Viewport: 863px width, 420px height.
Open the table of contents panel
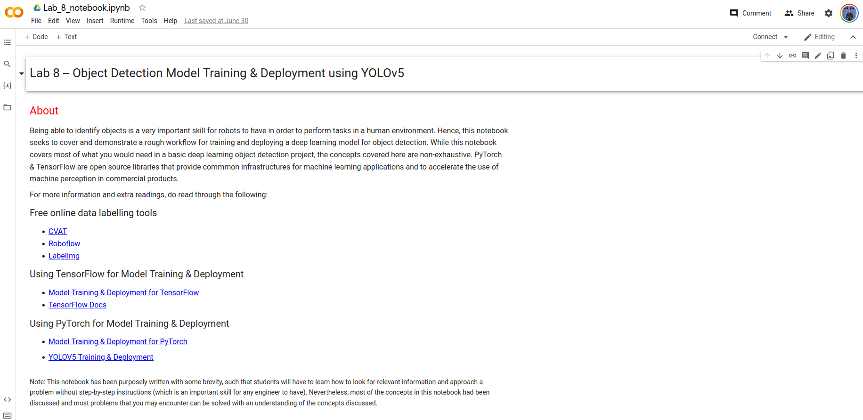coord(7,42)
